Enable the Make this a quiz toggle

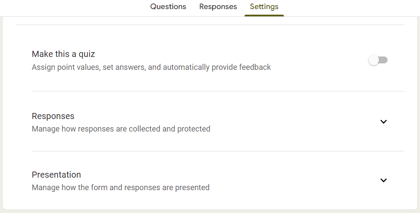coord(378,60)
